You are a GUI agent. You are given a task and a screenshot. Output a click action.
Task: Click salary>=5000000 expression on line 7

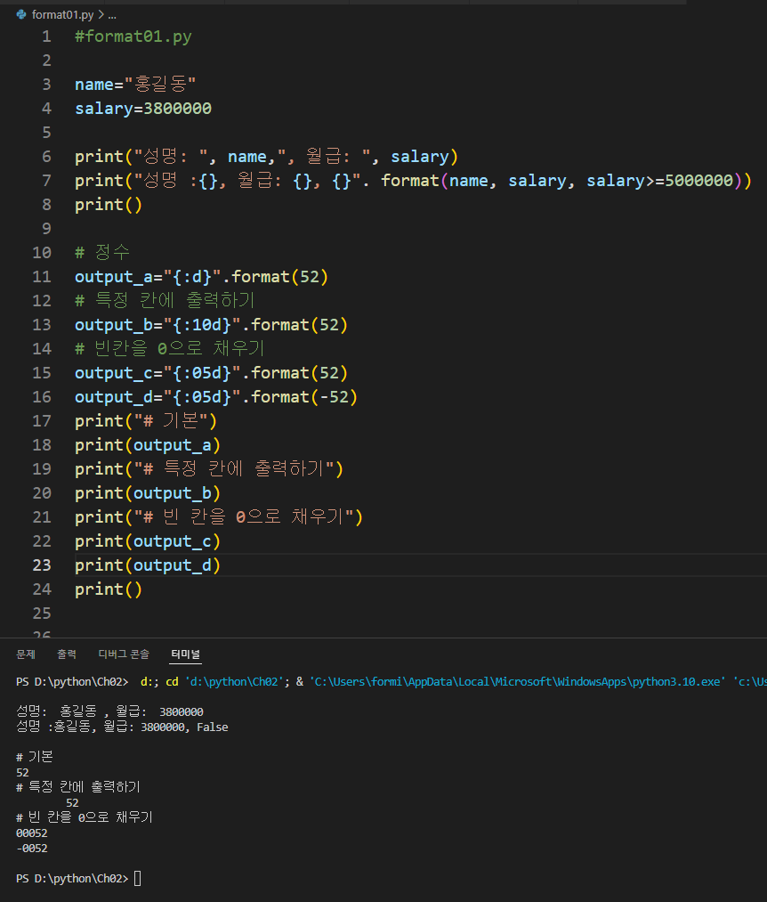(x=660, y=181)
